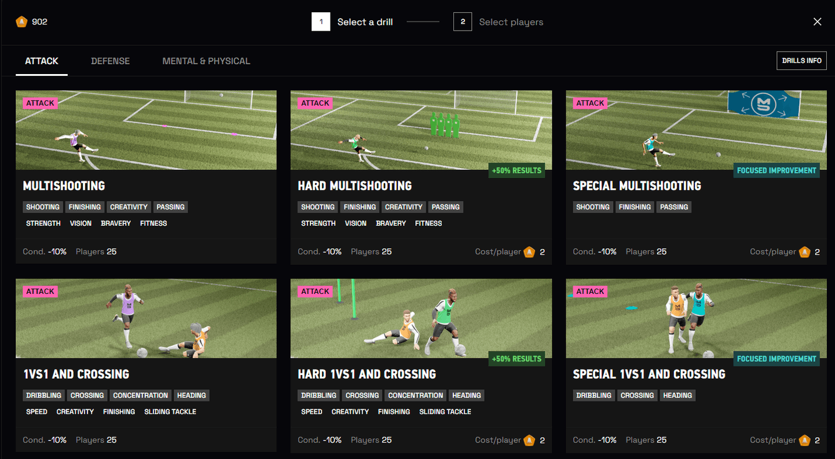
Task: Open the Mental & Physical tab
Action: (206, 61)
